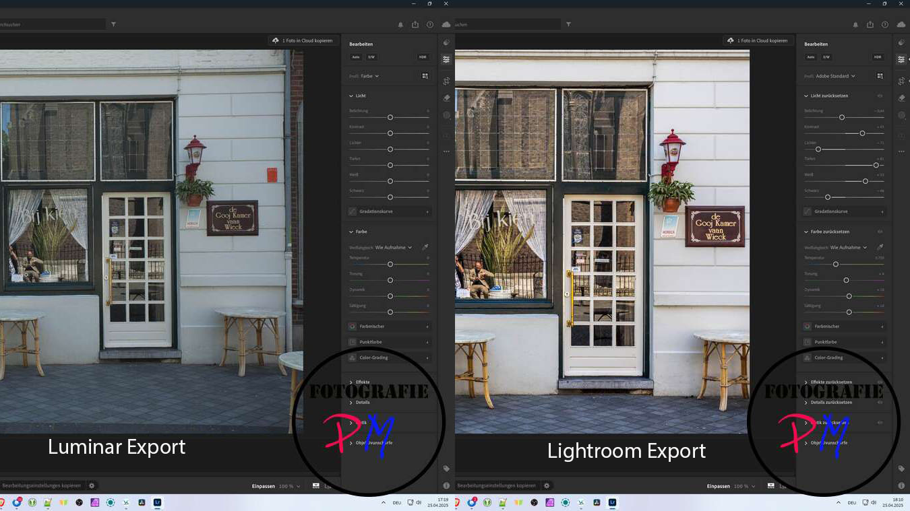Toggle Farbe panel visibility eye in right window
910x511 pixels.
(880, 232)
